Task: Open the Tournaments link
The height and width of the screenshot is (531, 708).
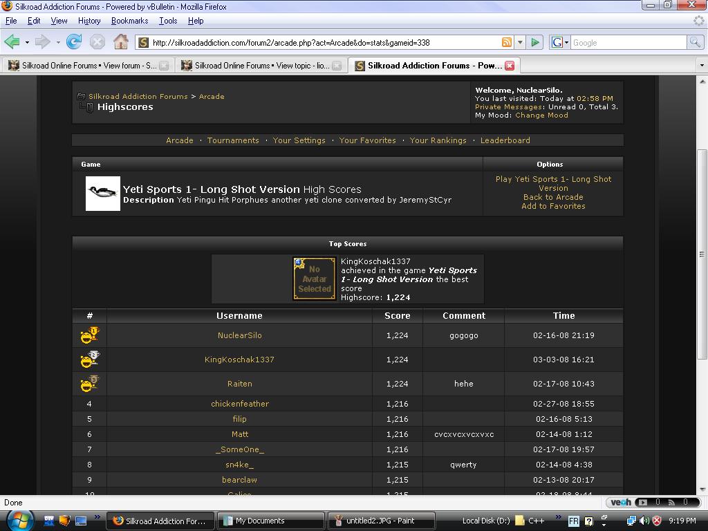Action: pyautogui.click(x=233, y=140)
